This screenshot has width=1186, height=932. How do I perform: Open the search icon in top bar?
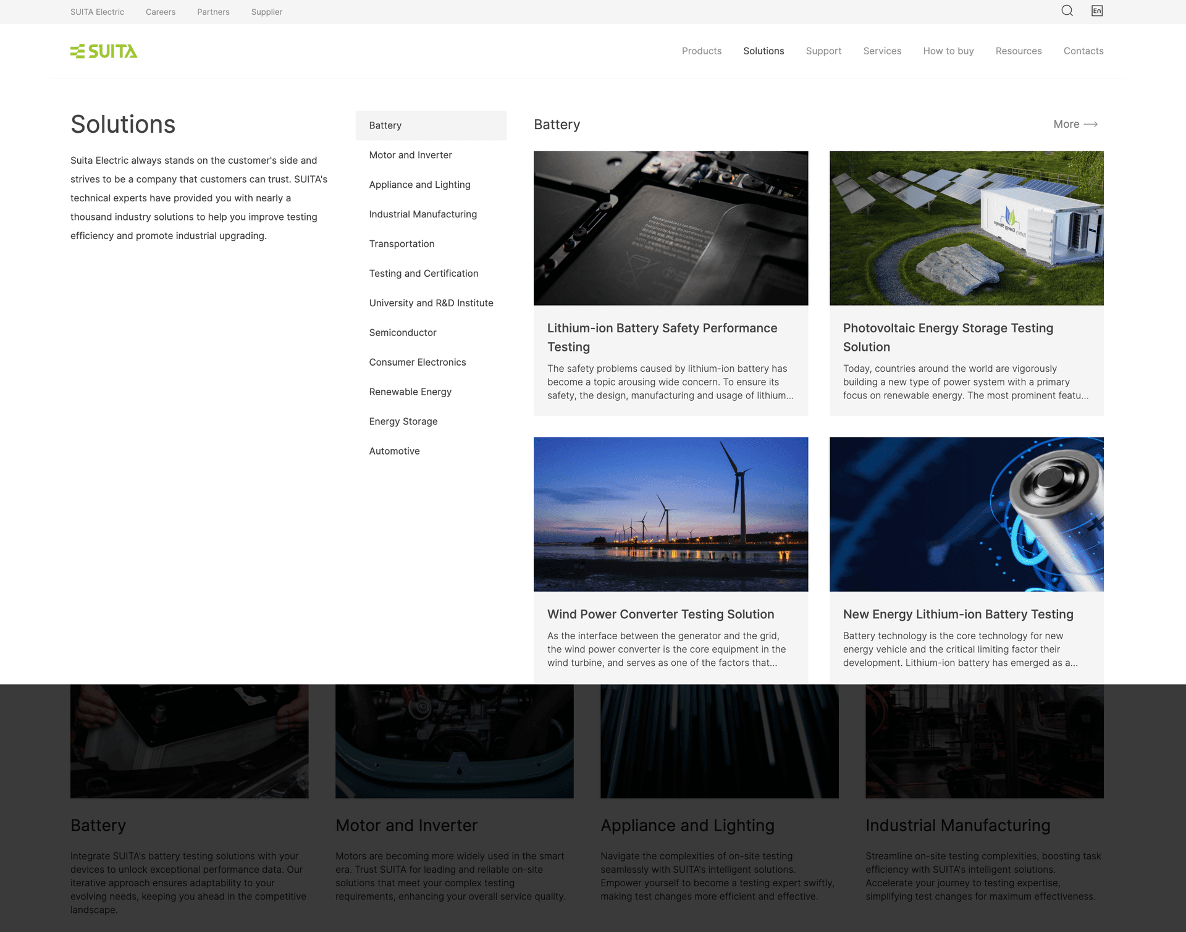(x=1067, y=11)
